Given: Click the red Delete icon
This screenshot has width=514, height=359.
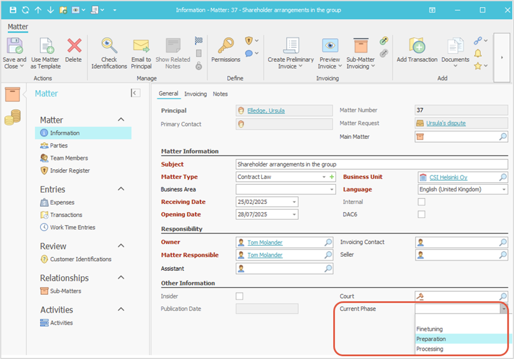Looking at the screenshot, I should [74, 46].
